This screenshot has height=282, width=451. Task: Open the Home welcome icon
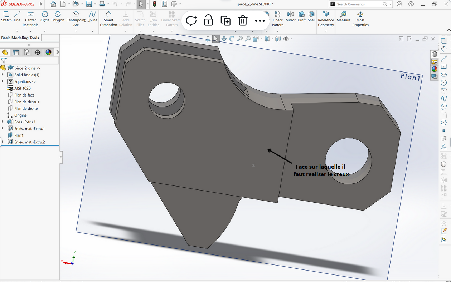pyautogui.click(x=53, y=4)
